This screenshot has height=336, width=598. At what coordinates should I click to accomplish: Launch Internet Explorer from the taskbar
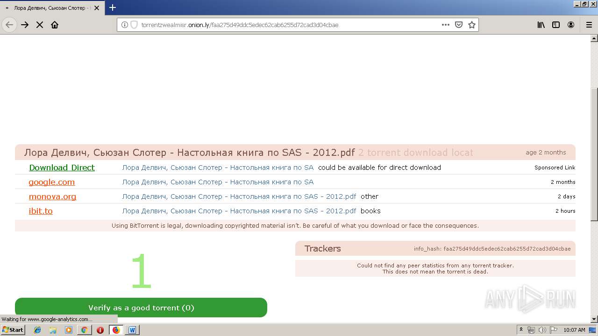[x=37, y=330]
